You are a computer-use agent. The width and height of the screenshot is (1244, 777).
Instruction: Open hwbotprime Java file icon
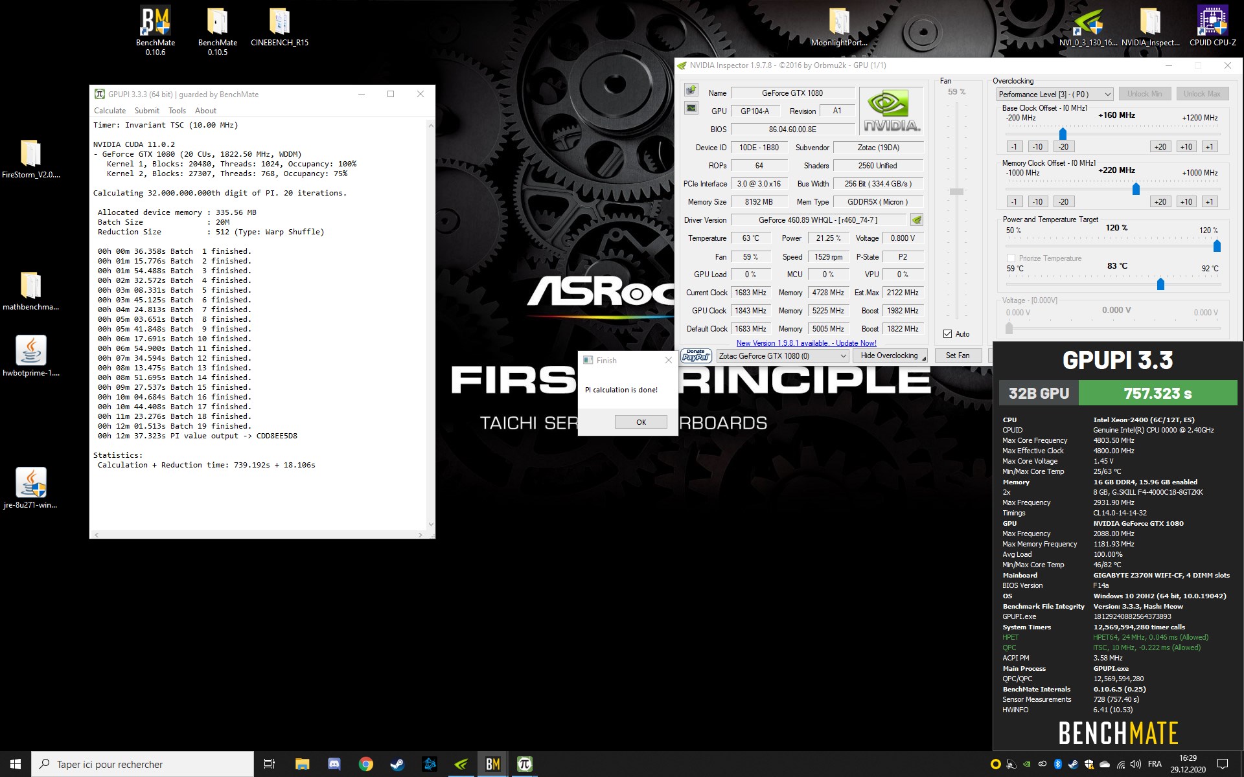(x=30, y=357)
